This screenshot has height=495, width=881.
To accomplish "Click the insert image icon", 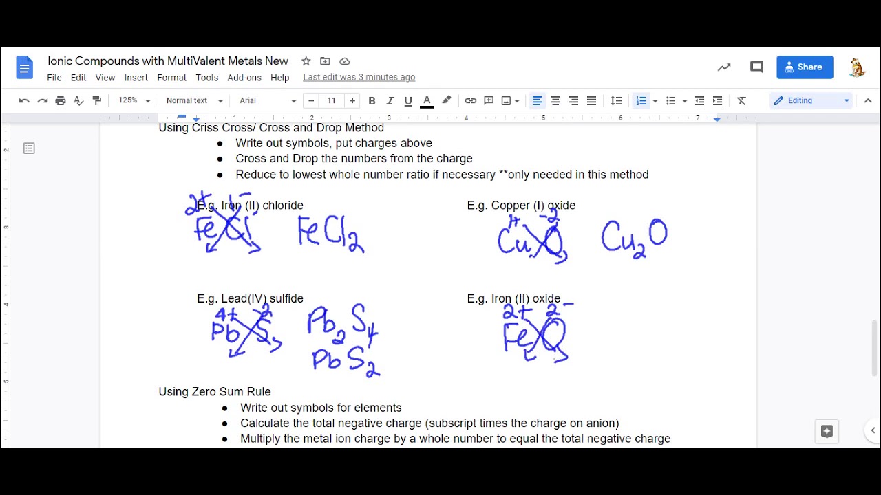I will click(x=507, y=101).
